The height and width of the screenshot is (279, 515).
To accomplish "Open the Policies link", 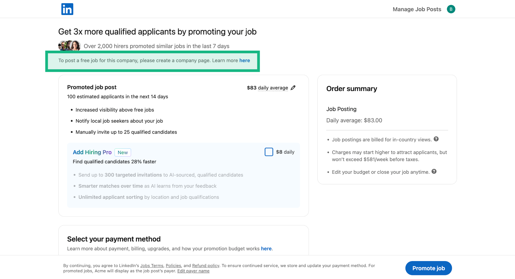I will pos(173,266).
